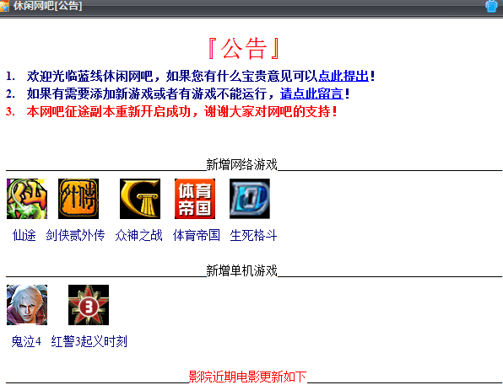Click the 『公告』 heading
The image size is (503, 385).
point(244,49)
